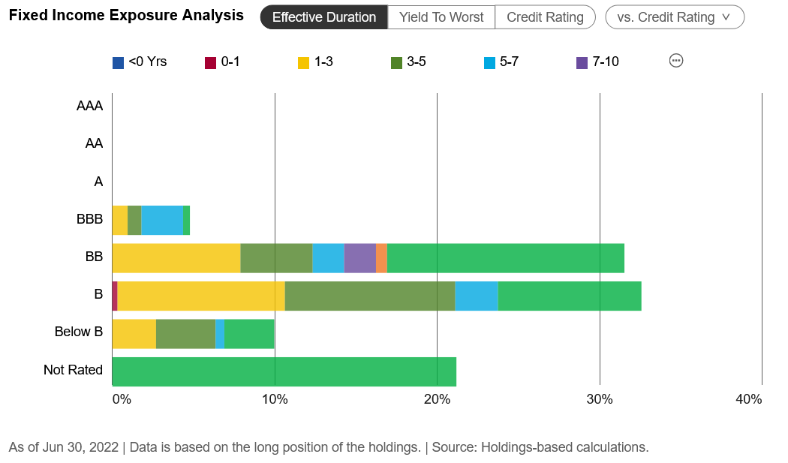
Task: Click the purple 7-10 legend square
Action: 582,63
